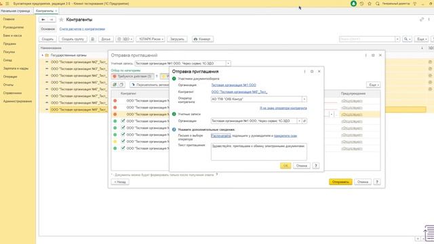Open search field history dropdown arrow
The height and width of the screenshot is (244, 434).
point(397,39)
